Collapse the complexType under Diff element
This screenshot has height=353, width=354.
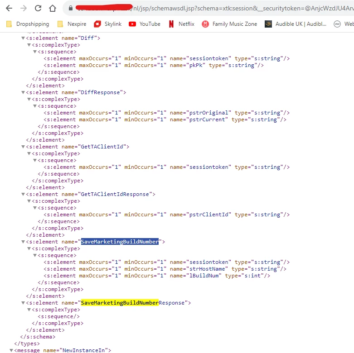point(29,45)
